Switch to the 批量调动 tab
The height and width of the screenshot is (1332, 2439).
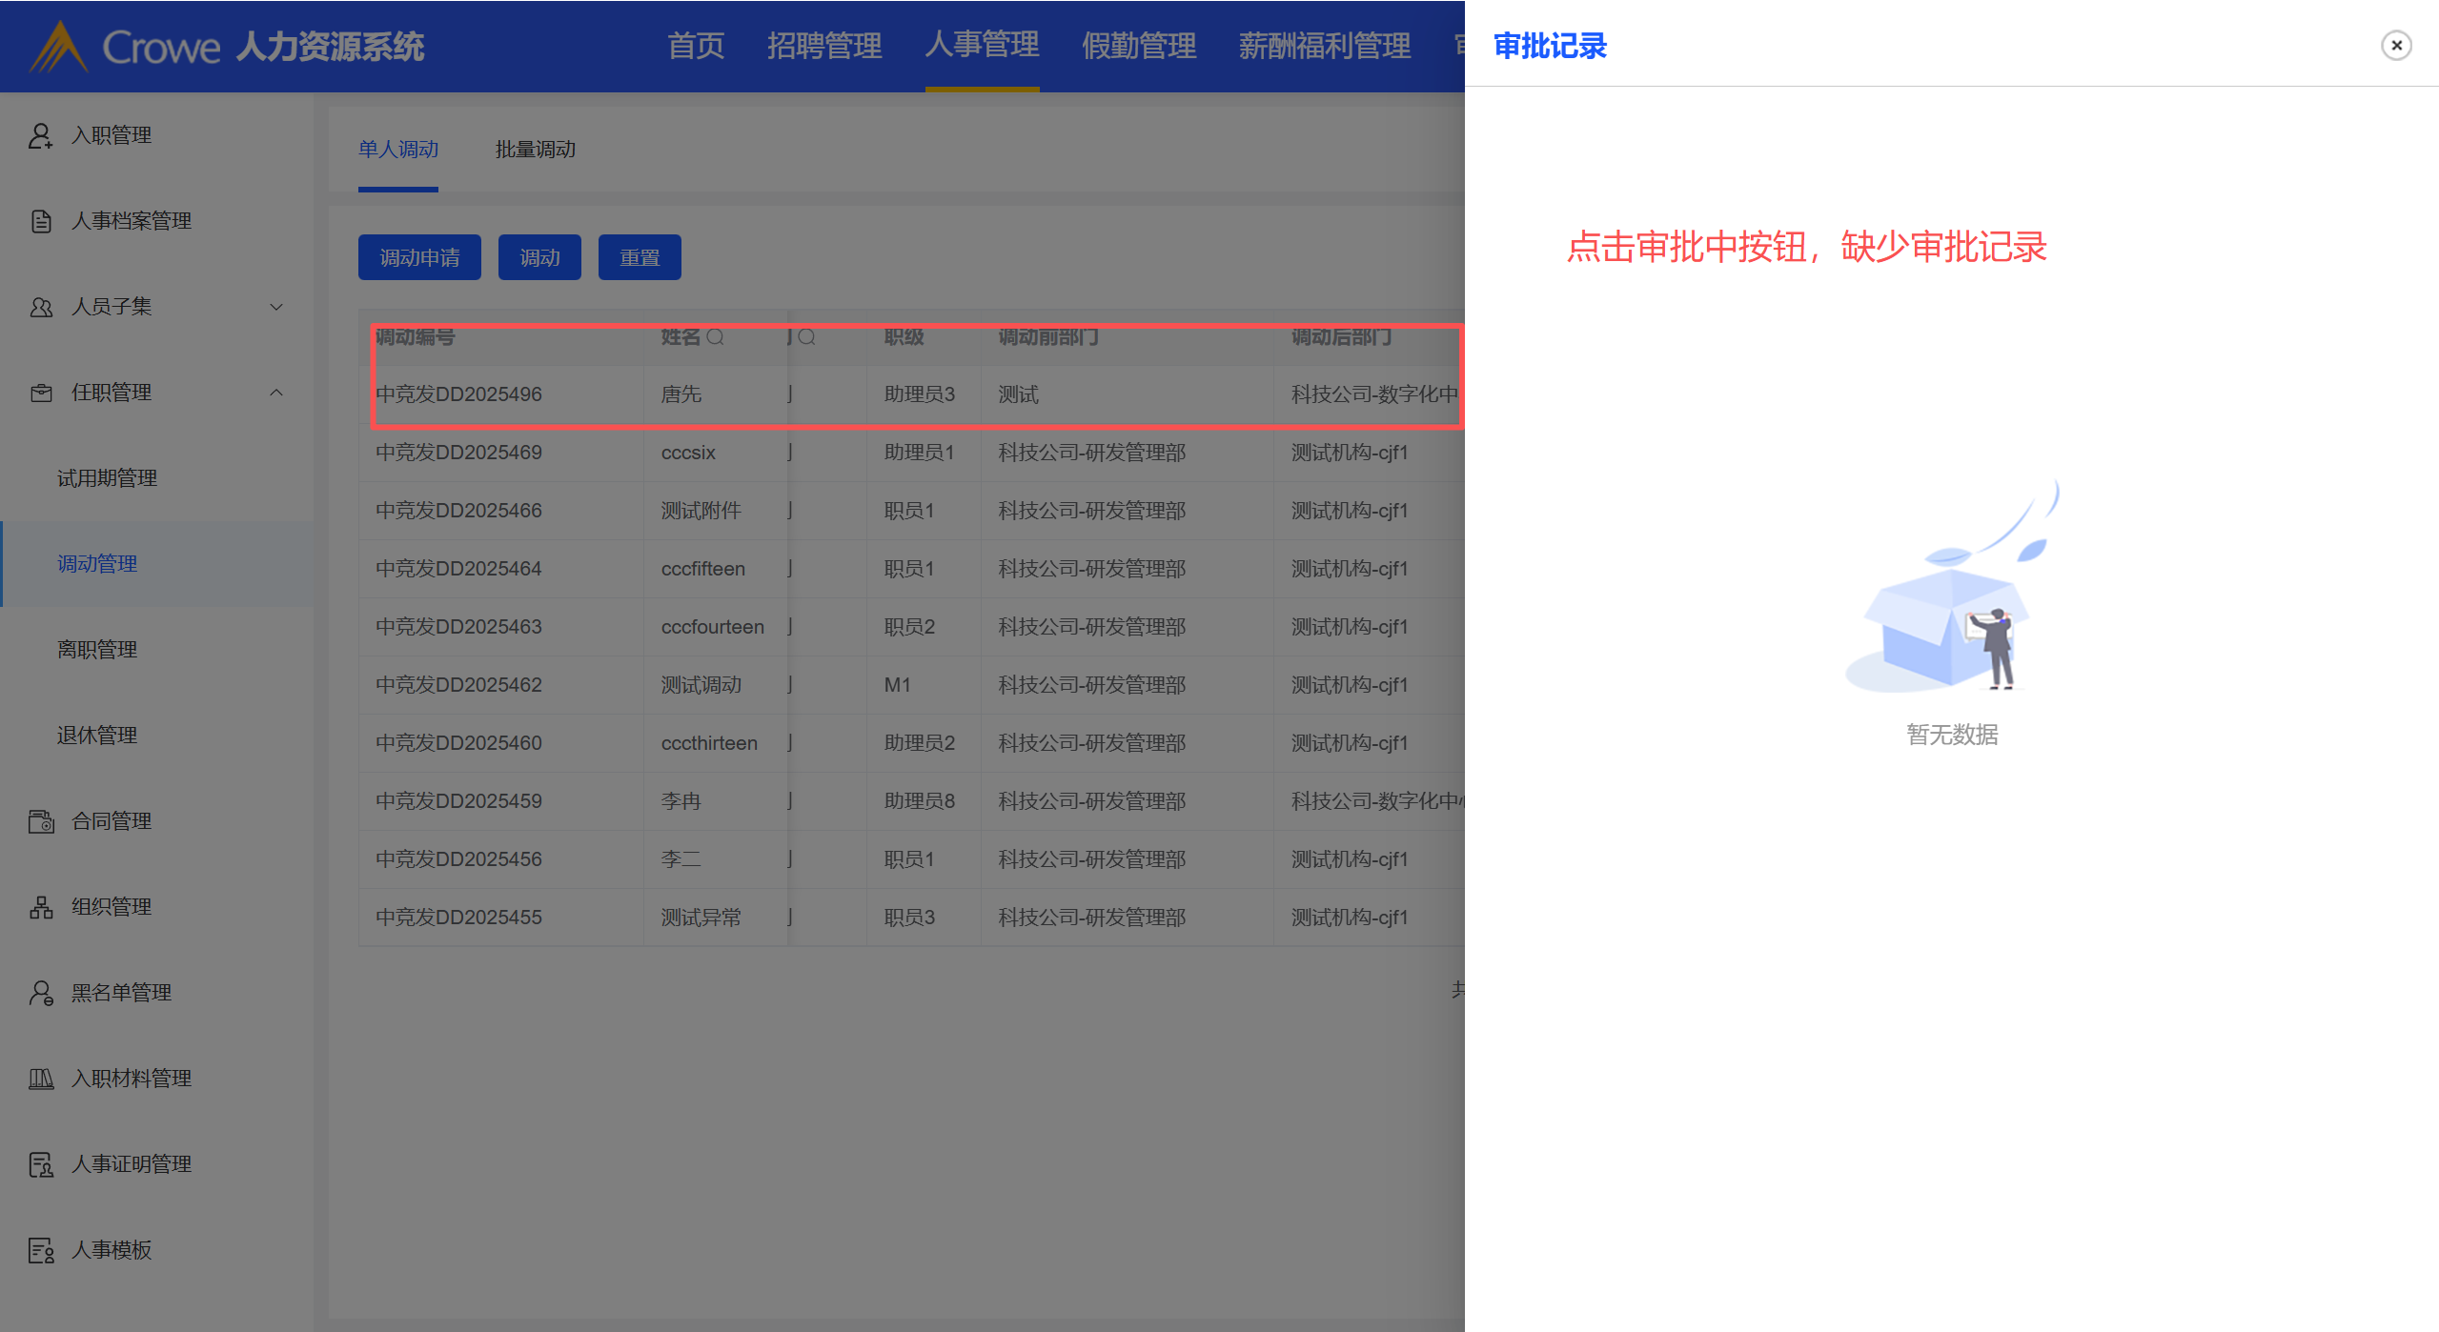[x=535, y=150]
